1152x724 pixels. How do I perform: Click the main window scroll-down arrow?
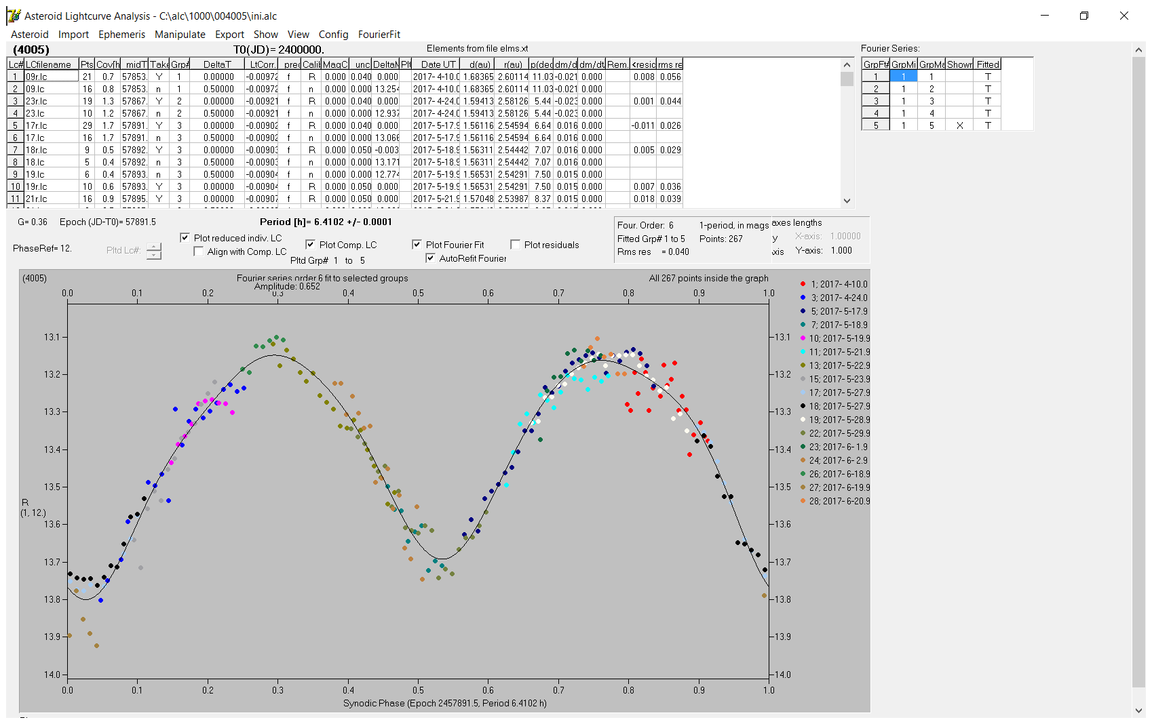[x=1138, y=710]
